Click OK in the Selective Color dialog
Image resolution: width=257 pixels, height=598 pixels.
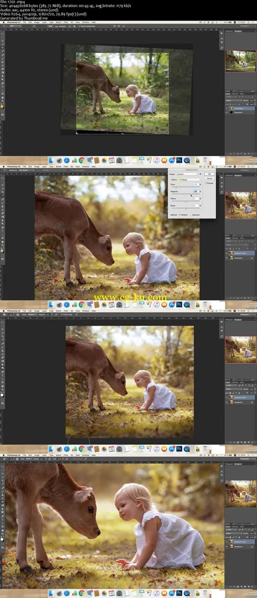pos(209,174)
